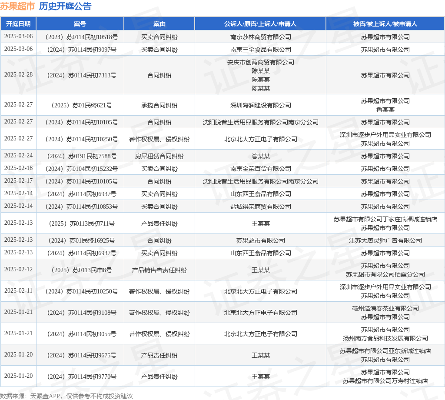Click the date 2025-02-28
The height and width of the screenshot is (400, 445).
click(18, 74)
